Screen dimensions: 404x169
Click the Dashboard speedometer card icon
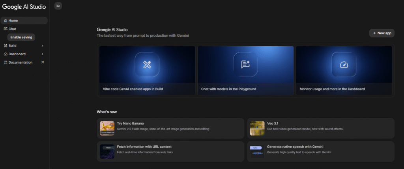point(344,65)
